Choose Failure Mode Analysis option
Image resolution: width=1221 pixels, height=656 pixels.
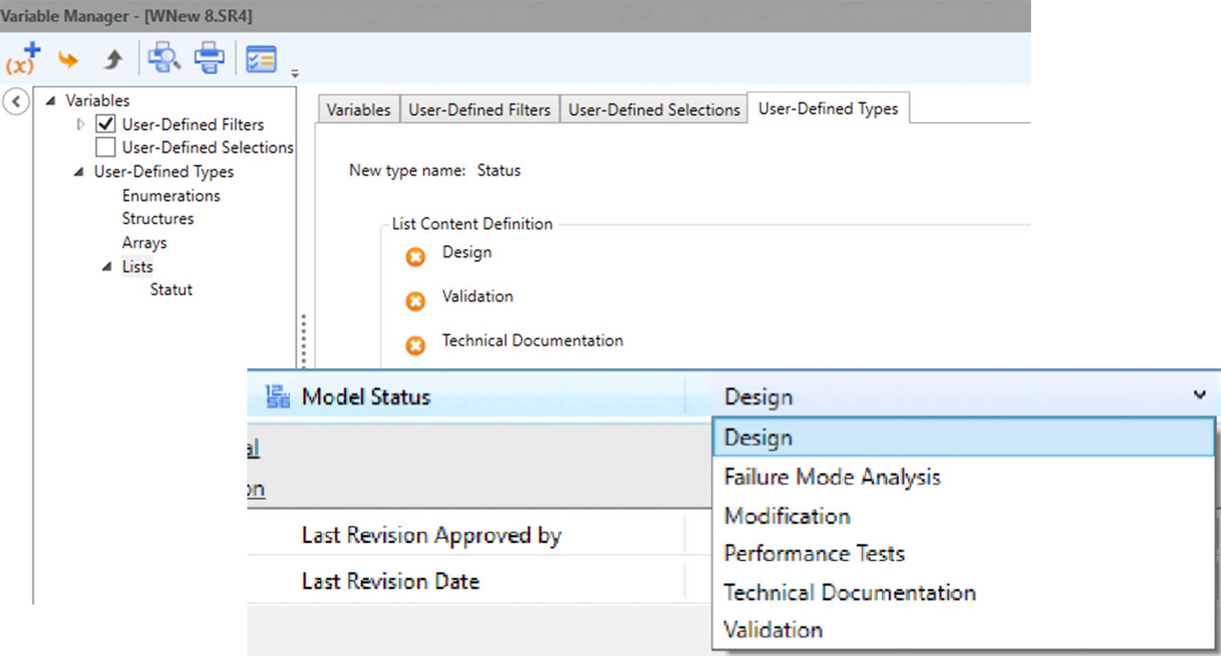click(963, 476)
